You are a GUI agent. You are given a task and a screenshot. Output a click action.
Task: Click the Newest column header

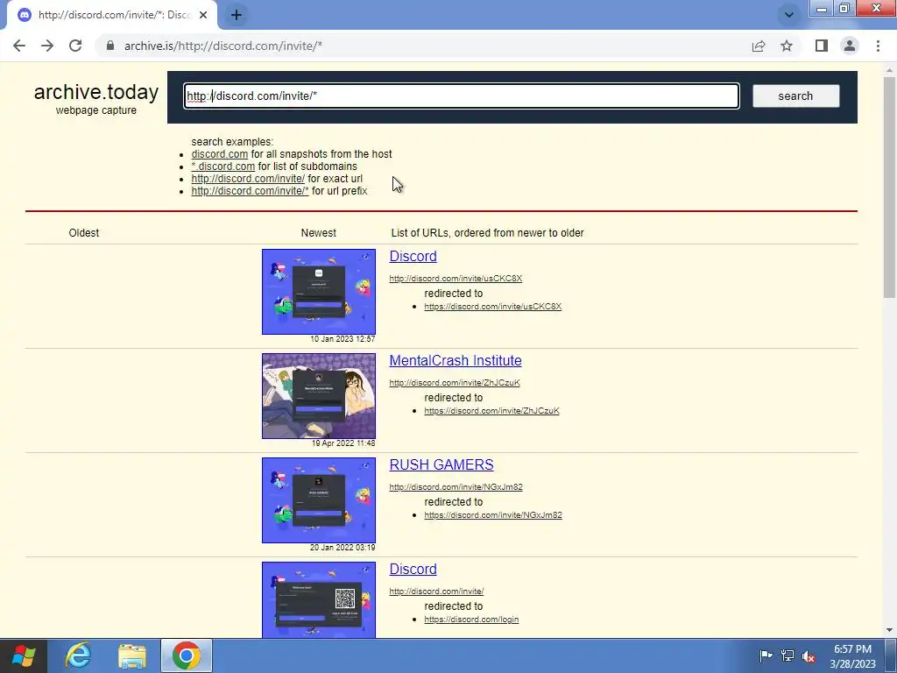pos(319,233)
